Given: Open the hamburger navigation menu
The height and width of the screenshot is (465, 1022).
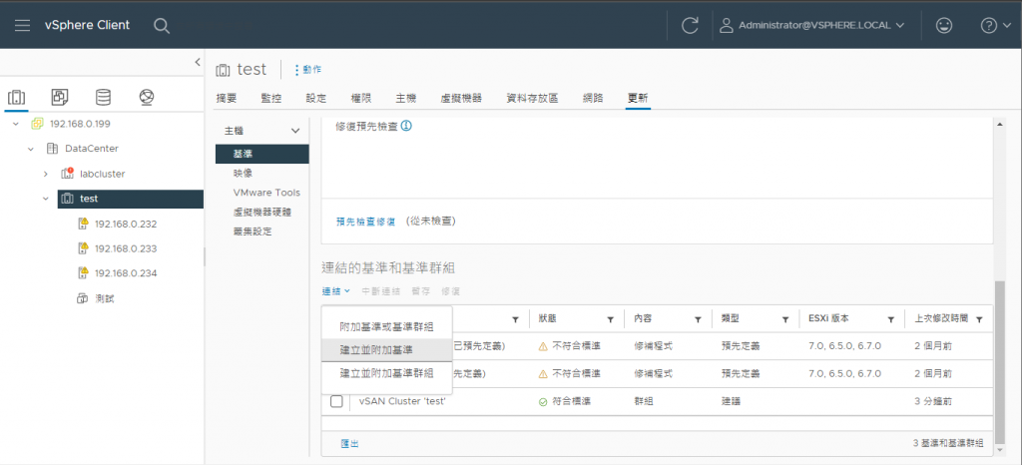Looking at the screenshot, I should 22,25.
